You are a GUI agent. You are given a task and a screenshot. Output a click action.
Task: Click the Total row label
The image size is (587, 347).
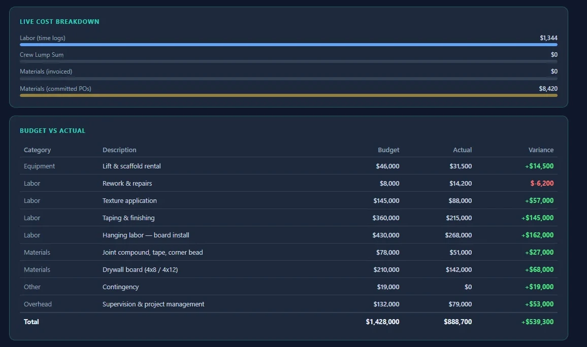point(31,322)
